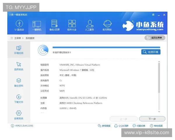175x140 pixels.
Task: Click the 处理器 label
Action: (x=43, y=98)
